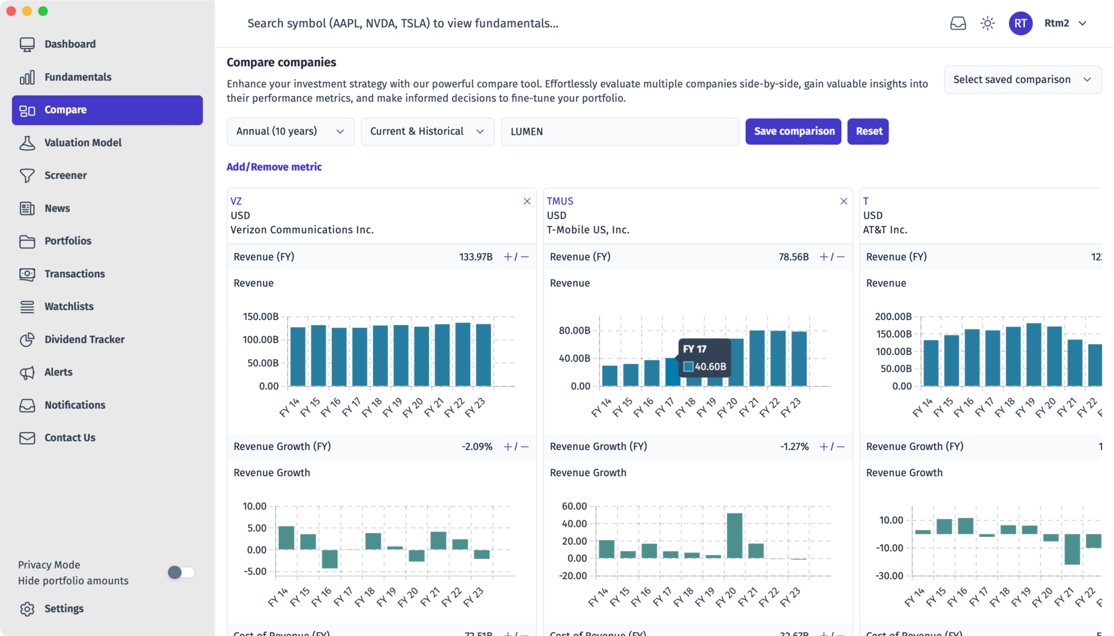This screenshot has width=1114, height=636.
Task: Remove VZ Revenue Growth (FY) with minus
Action: pyautogui.click(x=525, y=446)
